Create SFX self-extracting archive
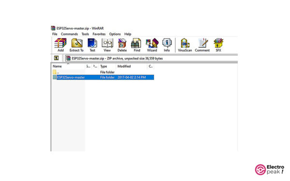Image resolution: width=290 pixels, height=181 pixels. tap(218, 45)
